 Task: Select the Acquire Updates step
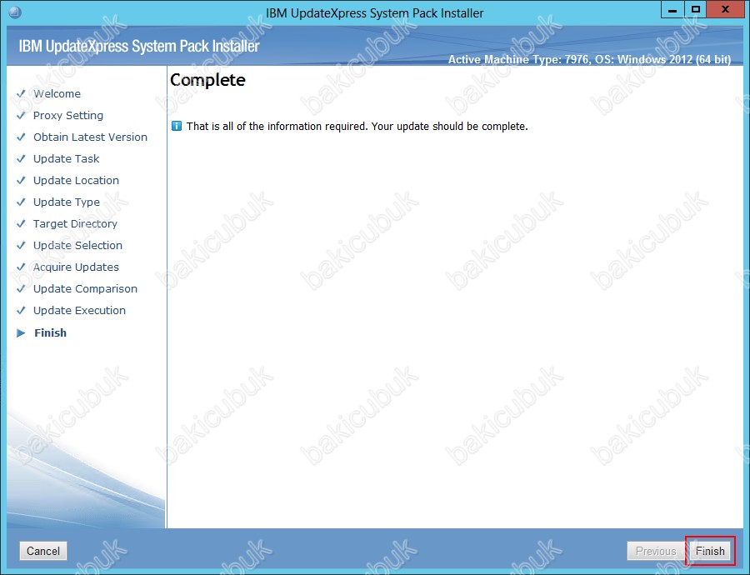tap(76, 267)
